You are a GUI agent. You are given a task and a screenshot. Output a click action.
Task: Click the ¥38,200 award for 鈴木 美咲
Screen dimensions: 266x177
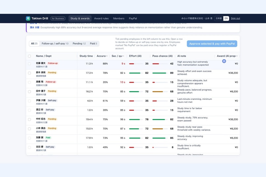[x=233, y=73]
